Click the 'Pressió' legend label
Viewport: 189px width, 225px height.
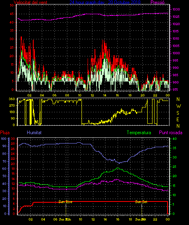pyautogui.click(x=157, y=2)
